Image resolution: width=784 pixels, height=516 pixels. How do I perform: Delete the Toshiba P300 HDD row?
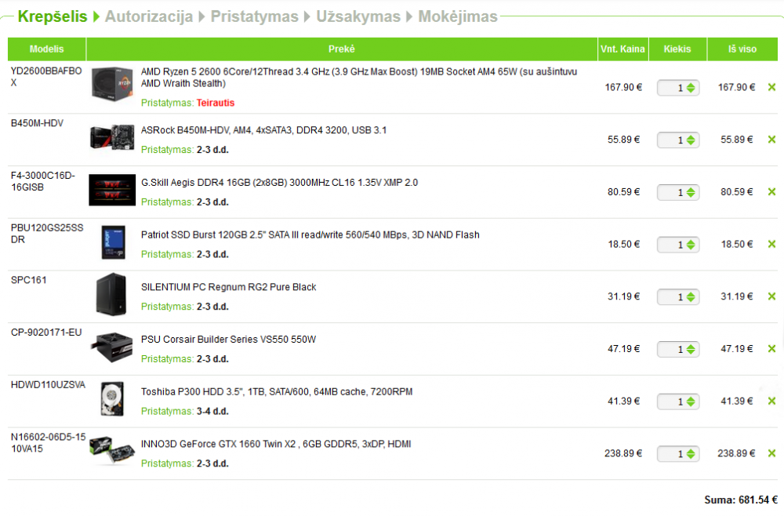[x=771, y=401]
